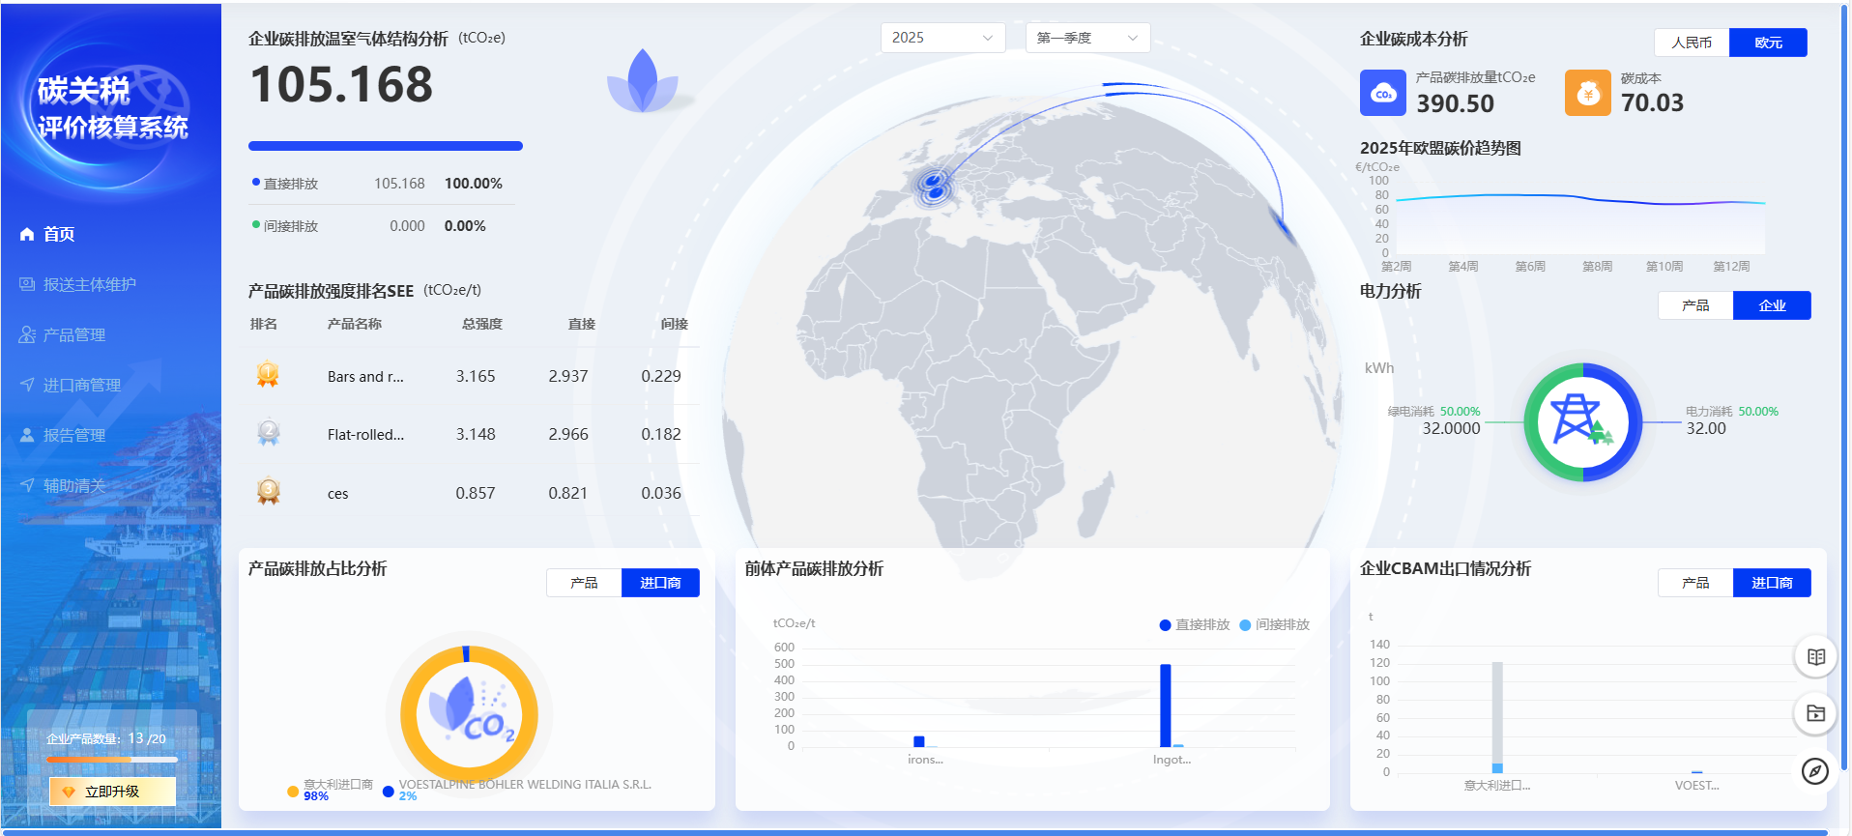Click the open book manual icon
Screen dimensions: 1852x836
click(1815, 657)
